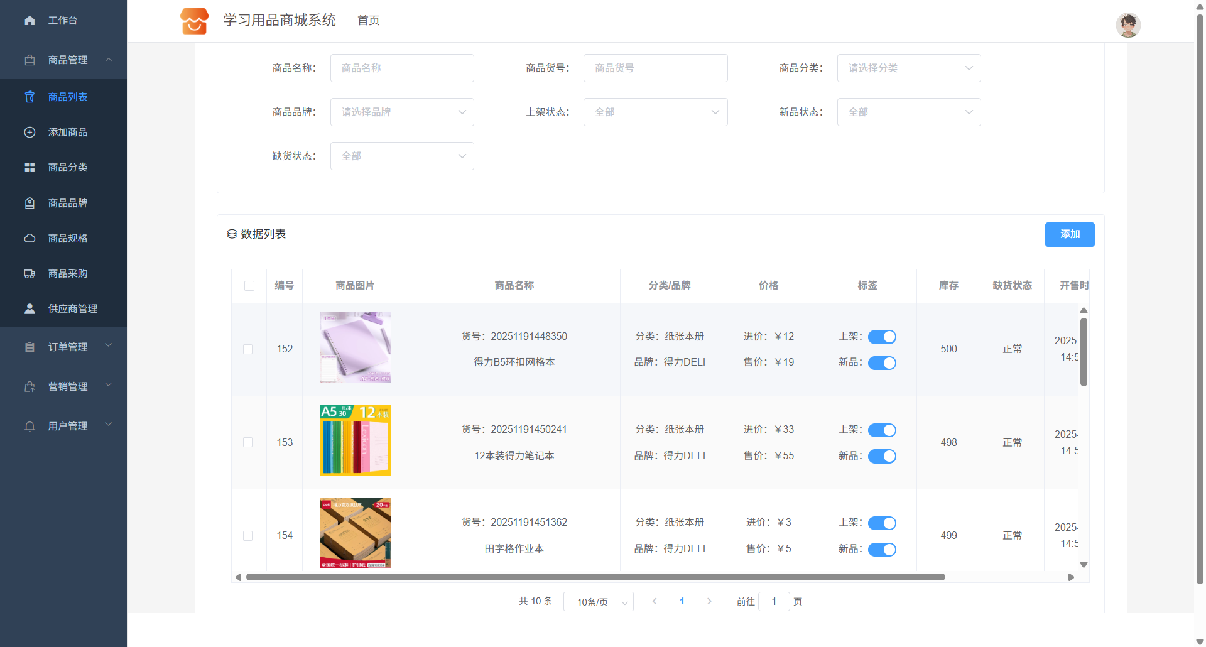Screen dimensions: 1206x647
Task: Expand the 订单管理 sidebar menu
Action: tap(68, 347)
